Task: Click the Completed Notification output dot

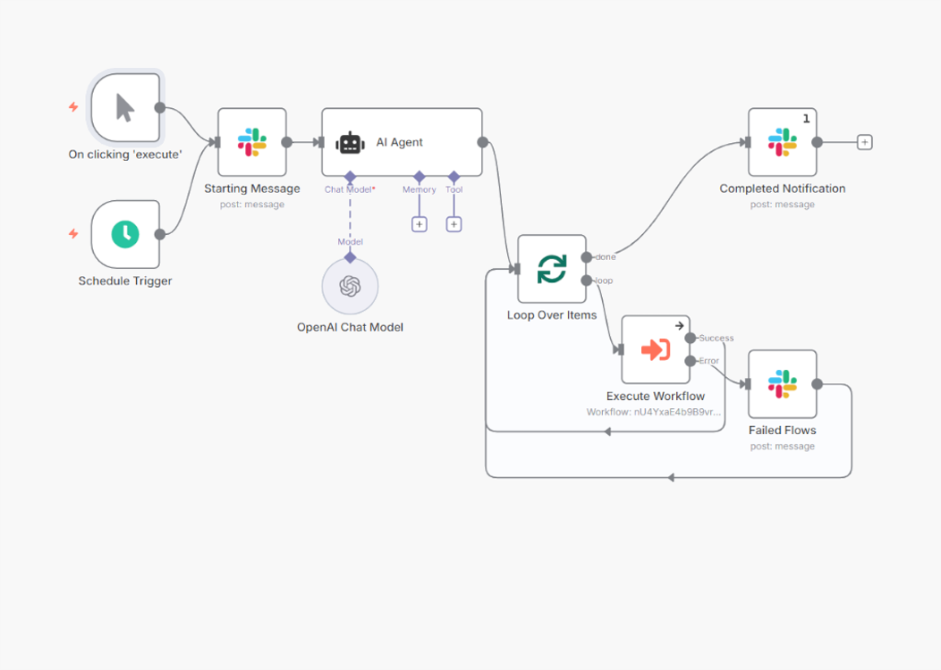Action: pos(817,142)
